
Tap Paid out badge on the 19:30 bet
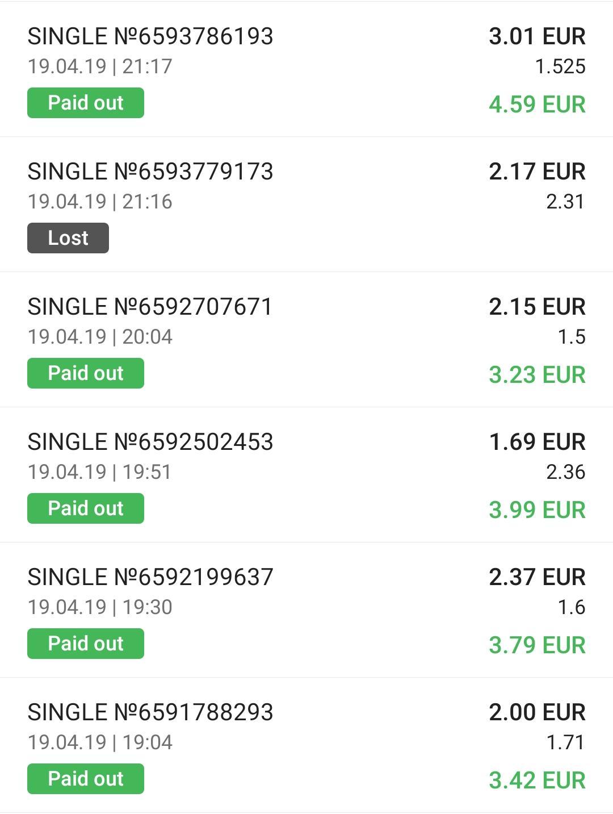coord(86,644)
